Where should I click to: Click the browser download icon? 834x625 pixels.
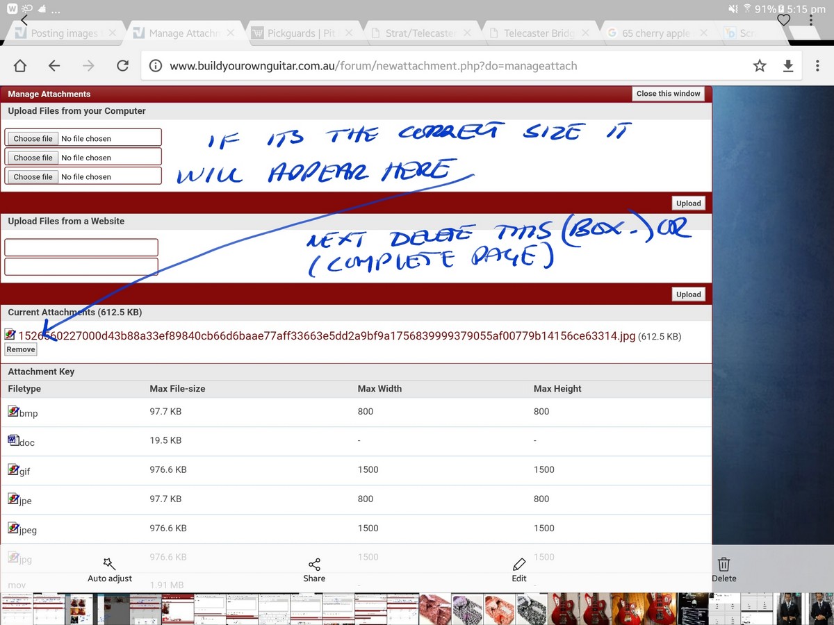click(x=787, y=66)
